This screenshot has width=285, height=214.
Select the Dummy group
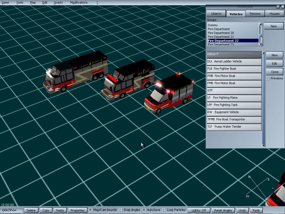pyautogui.click(x=233, y=25)
